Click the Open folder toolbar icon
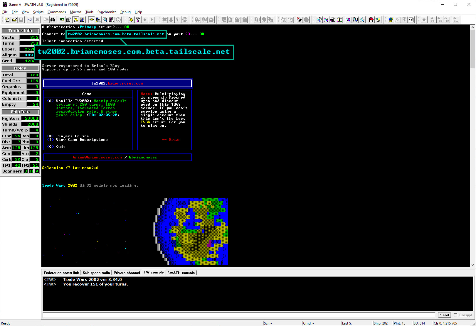This screenshot has width=476, height=326. coord(14,20)
